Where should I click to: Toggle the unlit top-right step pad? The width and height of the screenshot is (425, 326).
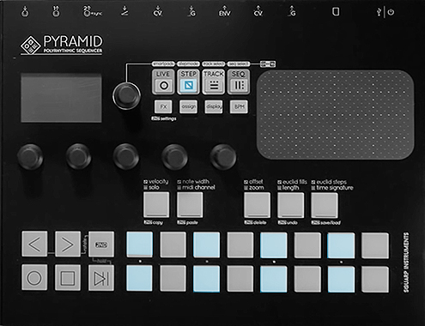tap(375, 245)
